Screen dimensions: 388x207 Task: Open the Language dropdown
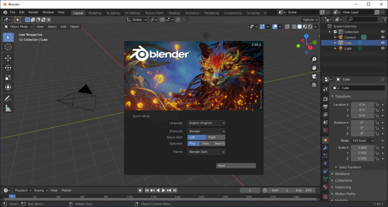click(x=206, y=123)
